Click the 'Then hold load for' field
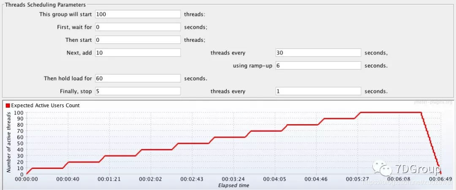 pos(138,78)
